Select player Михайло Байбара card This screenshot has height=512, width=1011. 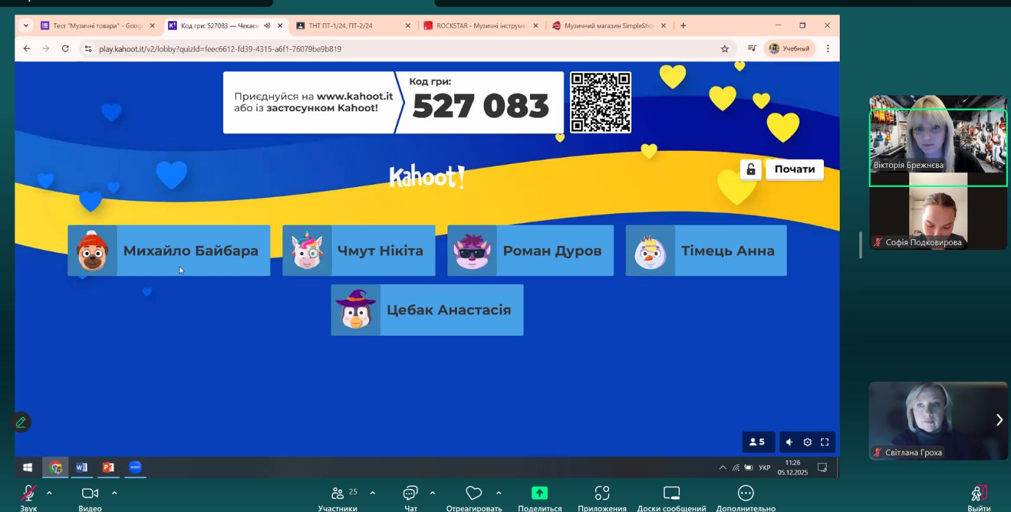tap(169, 251)
